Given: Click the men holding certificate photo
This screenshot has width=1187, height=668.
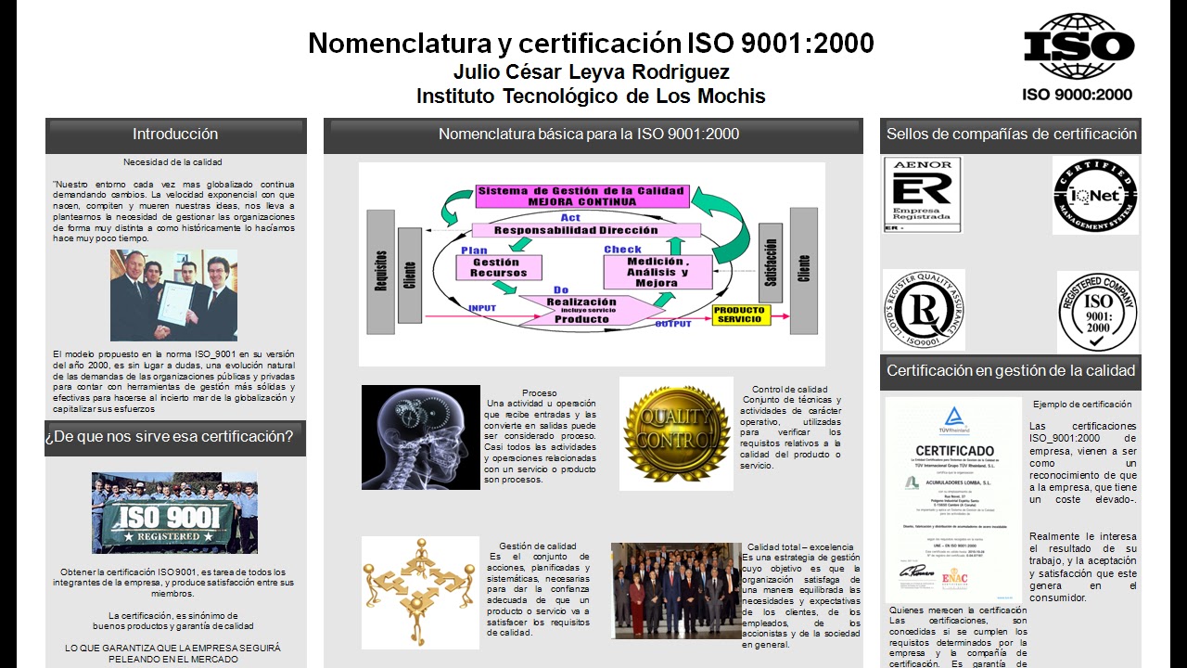Looking at the screenshot, I should tap(173, 295).
